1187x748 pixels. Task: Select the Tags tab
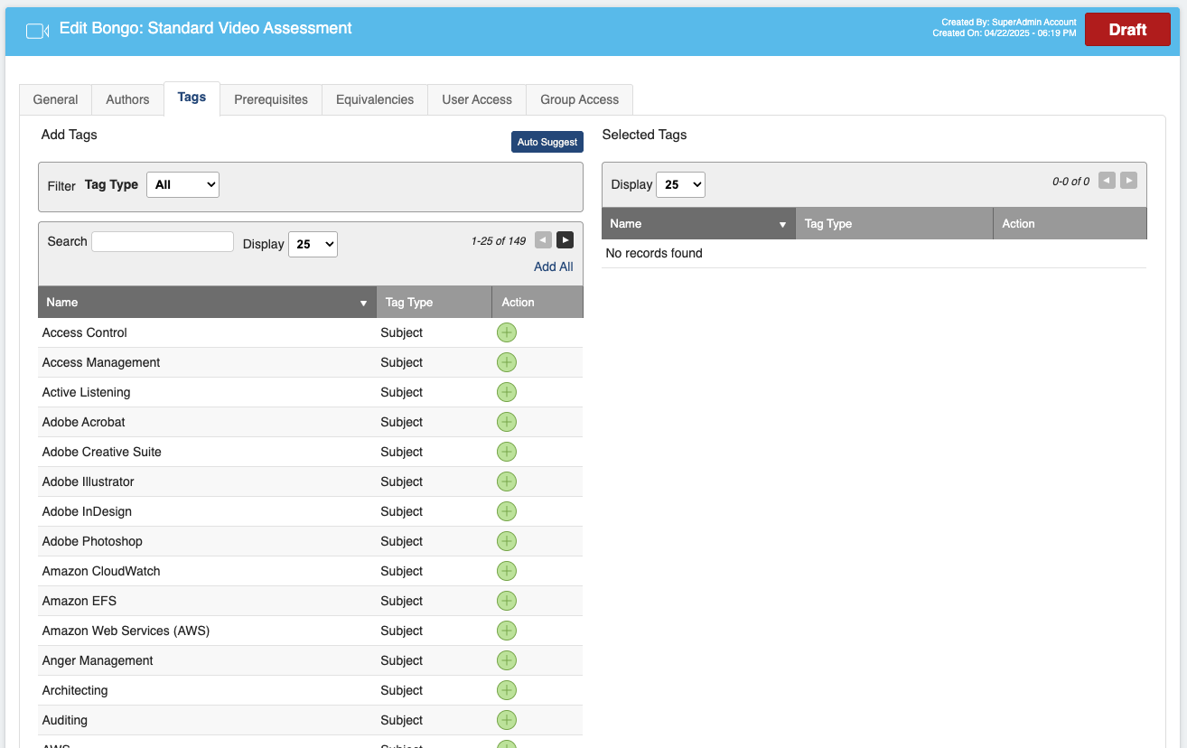point(192,98)
